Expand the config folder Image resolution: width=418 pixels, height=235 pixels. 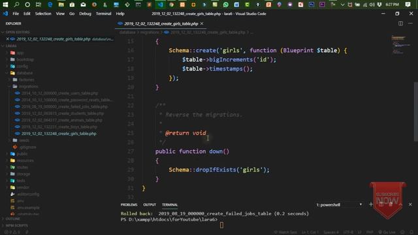pyautogui.click(x=22, y=66)
